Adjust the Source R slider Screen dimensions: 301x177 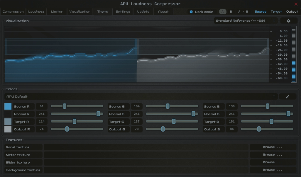tap(77, 106)
